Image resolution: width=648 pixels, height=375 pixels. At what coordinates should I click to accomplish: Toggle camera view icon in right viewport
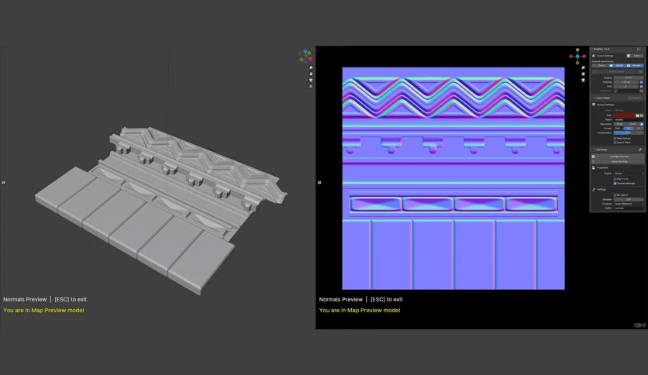(x=583, y=80)
